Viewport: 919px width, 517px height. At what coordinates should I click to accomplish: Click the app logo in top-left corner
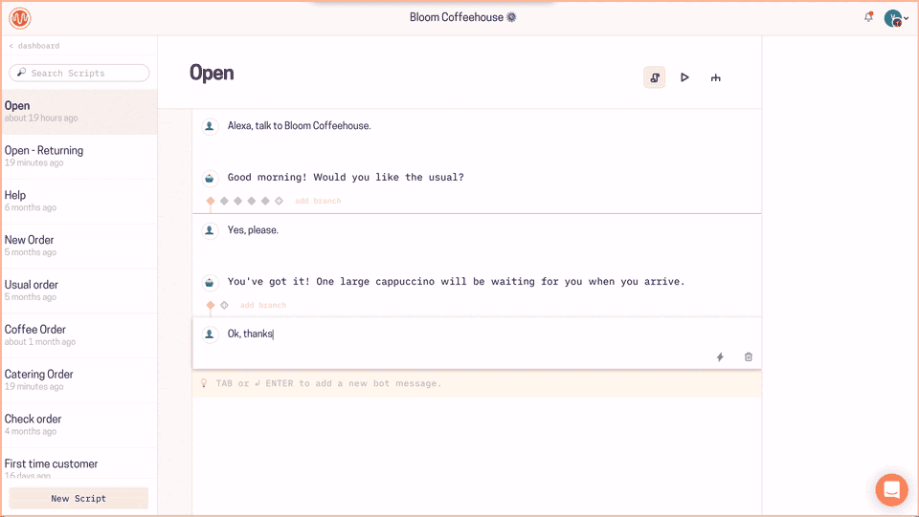click(x=20, y=19)
